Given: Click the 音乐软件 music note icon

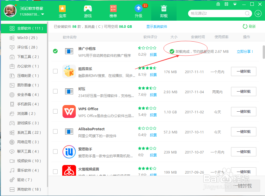Looking at the screenshot, I should click(12, 170).
